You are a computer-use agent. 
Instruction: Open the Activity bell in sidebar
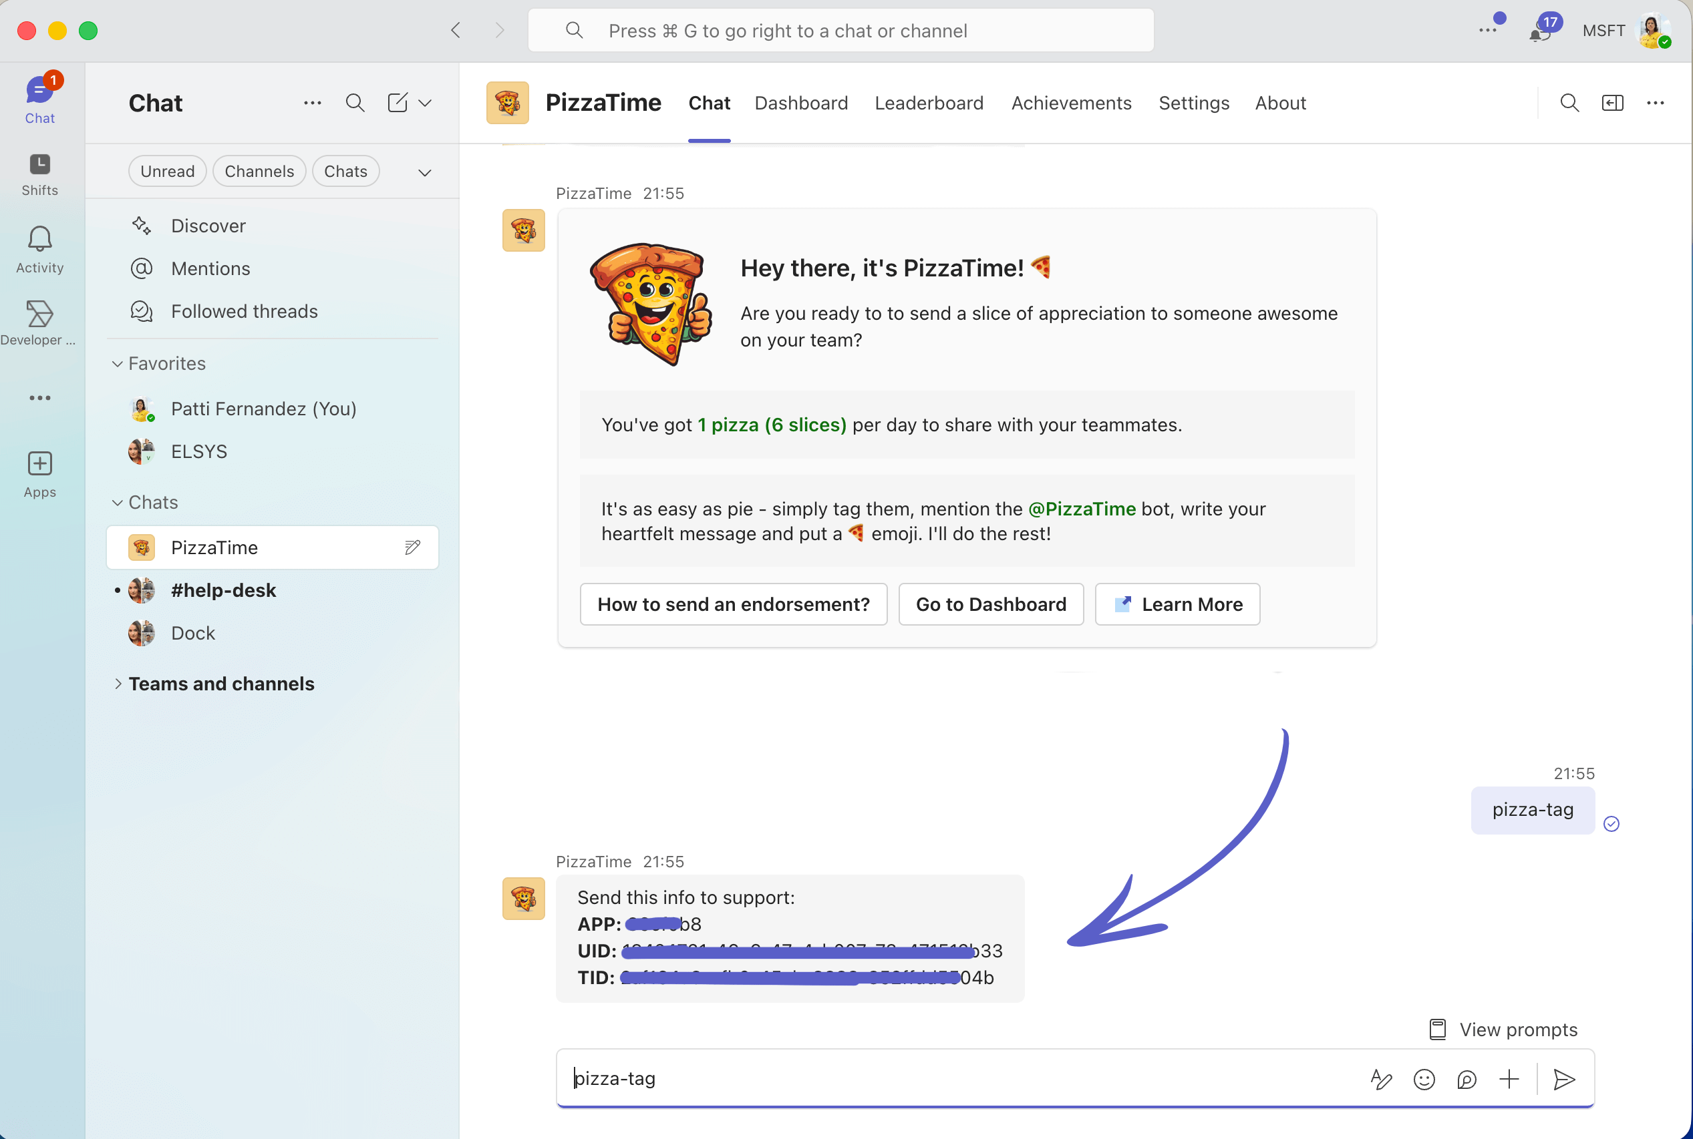[39, 249]
